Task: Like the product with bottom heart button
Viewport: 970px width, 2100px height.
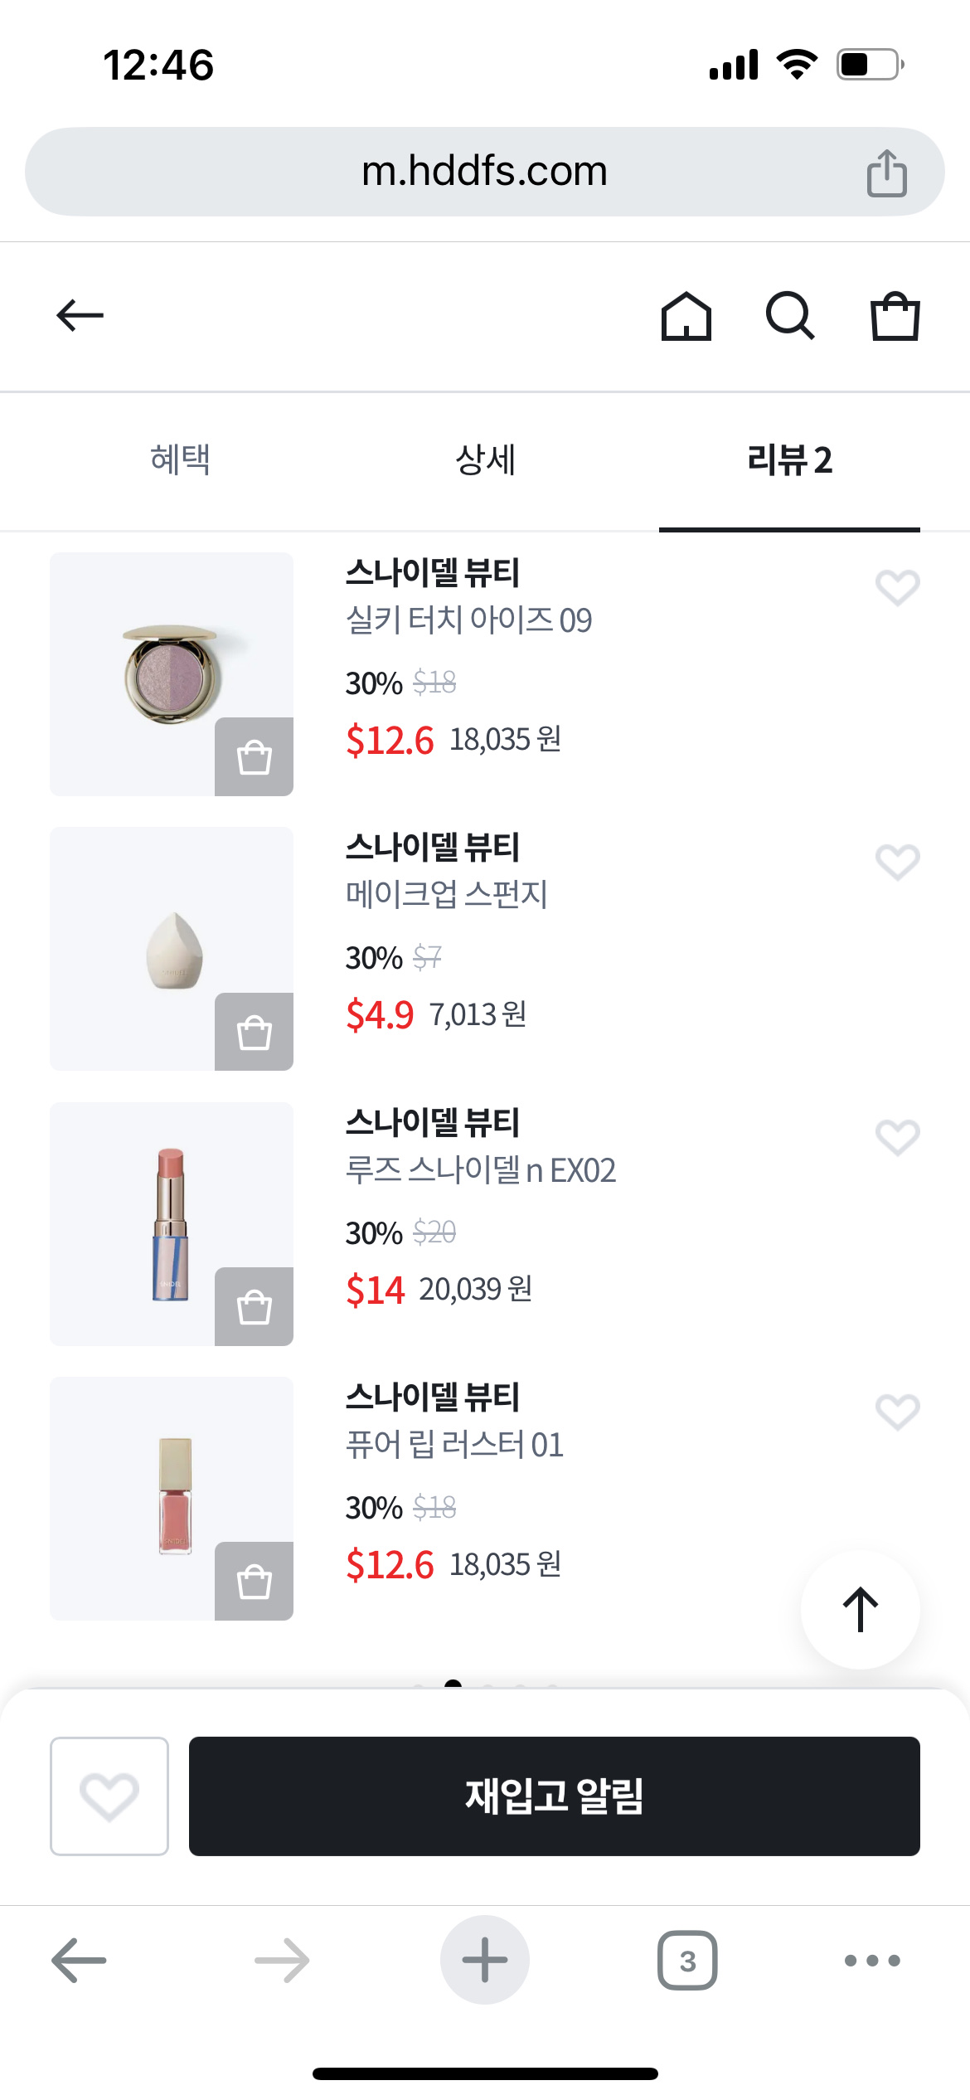Action: pos(109,1796)
